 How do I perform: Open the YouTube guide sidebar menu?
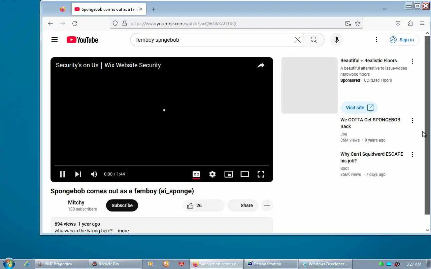coord(55,40)
